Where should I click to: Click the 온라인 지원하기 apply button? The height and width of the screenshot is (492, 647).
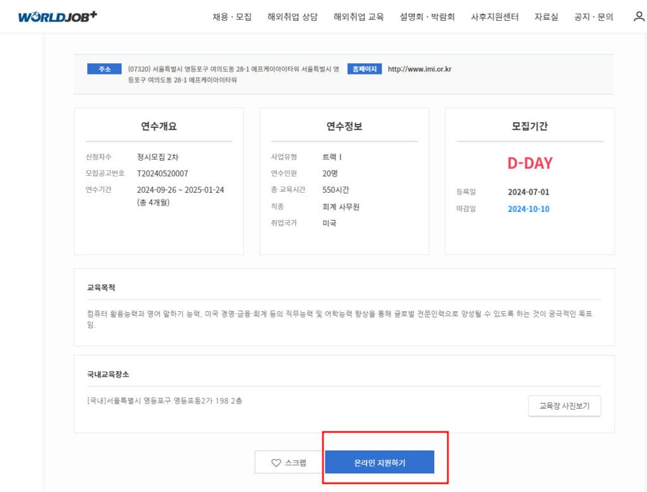pyautogui.click(x=380, y=462)
